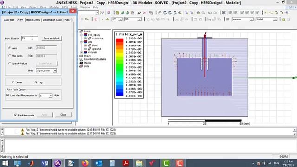Click the rotate view toolbar icon

[x=165, y=13]
